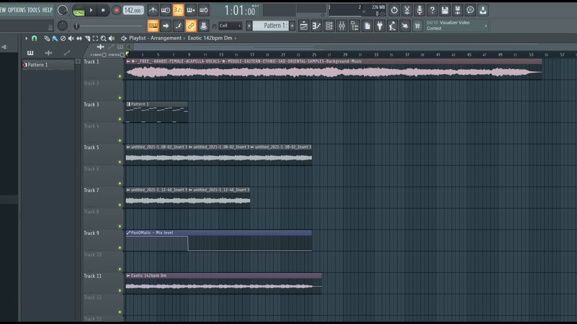This screenshot has height=324, width=577.
Task: Toggle the chain link grouping icon
Action: pos(191,26)
